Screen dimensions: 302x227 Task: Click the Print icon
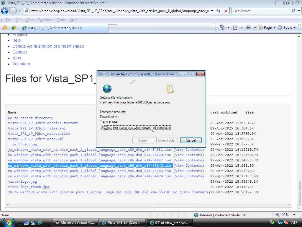(x=248, y=27)
